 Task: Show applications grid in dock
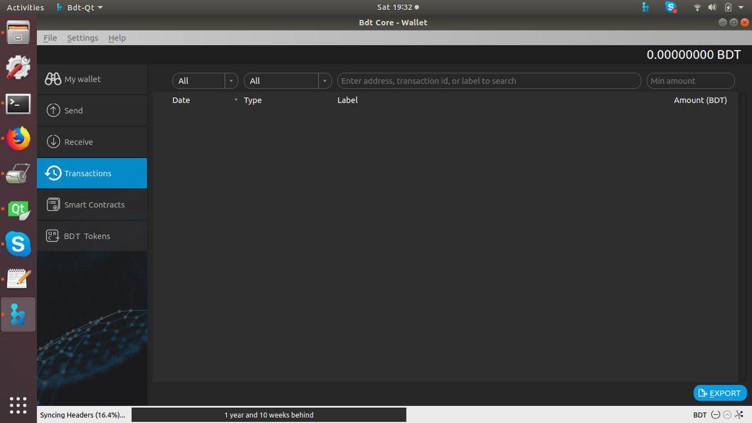[18, 405]
